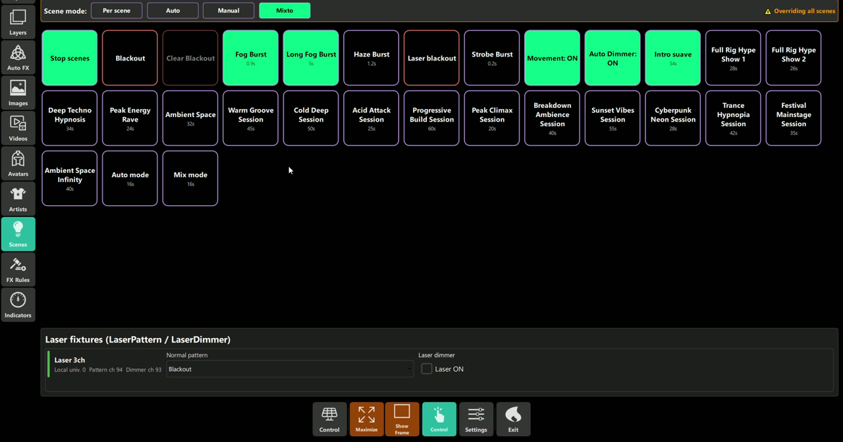Click the Overriding all scenes warning text
The width and height of the screenshot is (843, 442).
804,11
